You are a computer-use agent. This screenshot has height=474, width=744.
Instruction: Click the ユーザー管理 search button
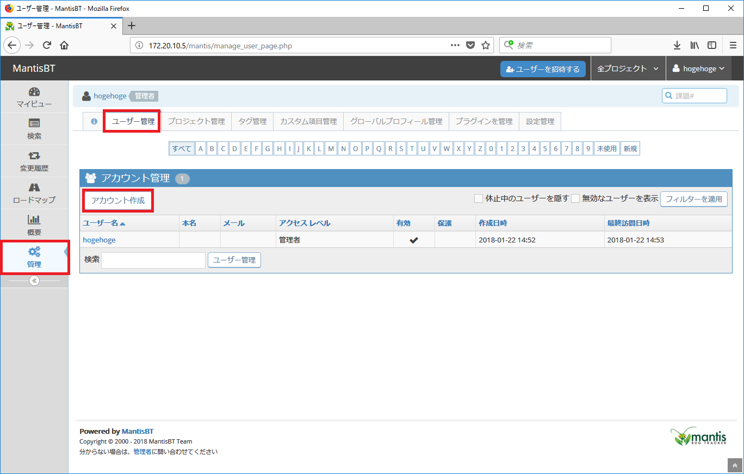pyautogui.click(x=234, y=260)
